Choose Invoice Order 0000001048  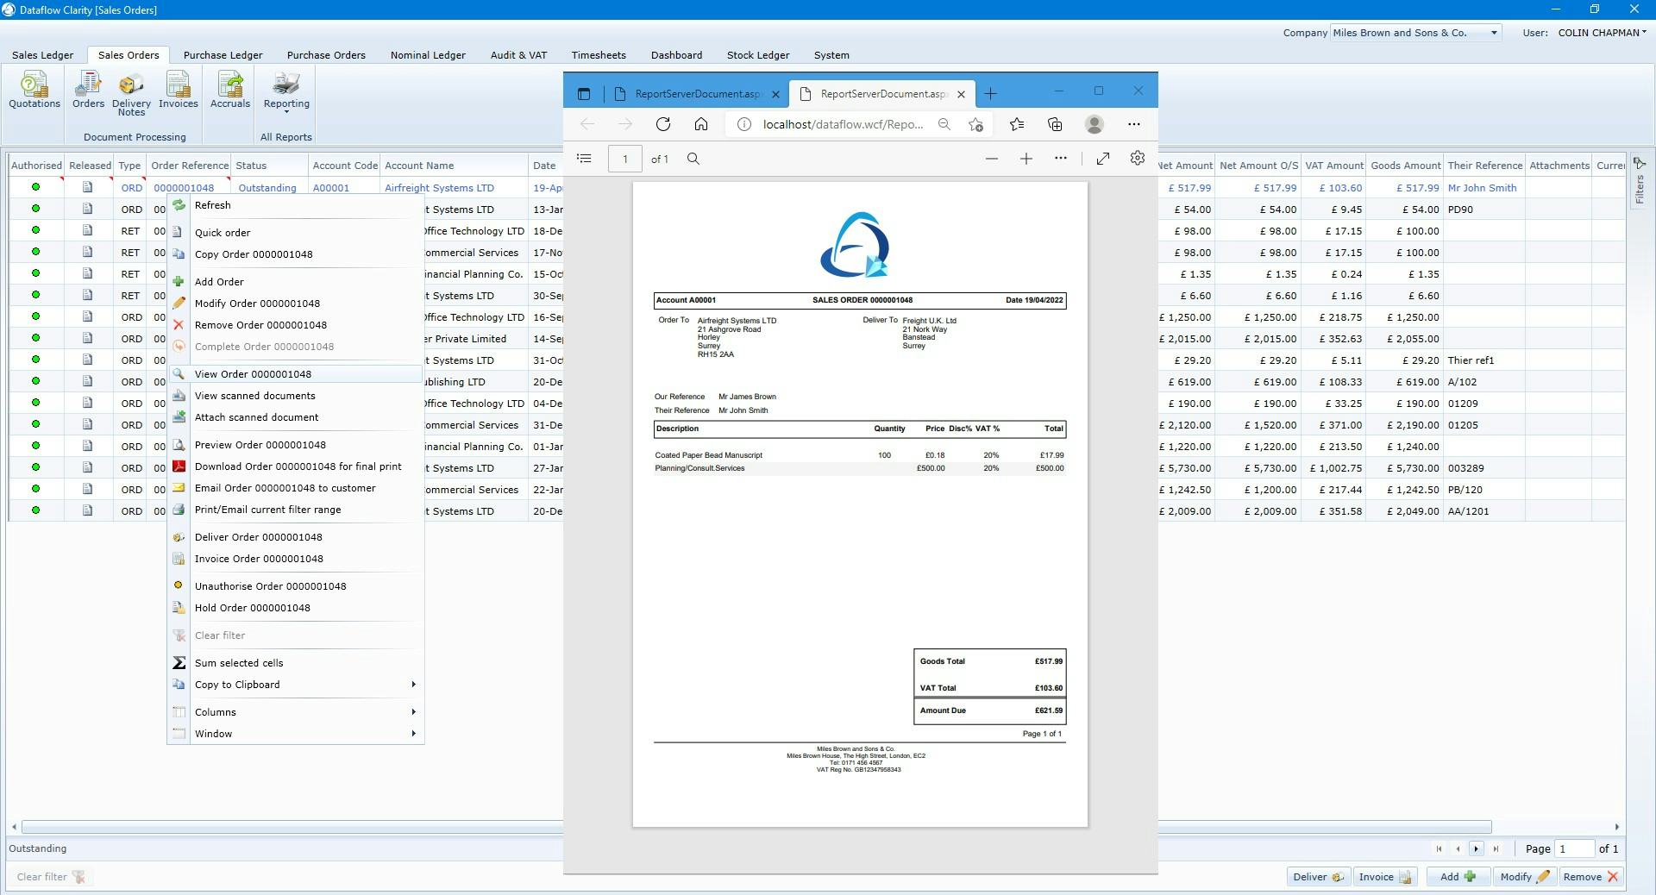[295, 559]
